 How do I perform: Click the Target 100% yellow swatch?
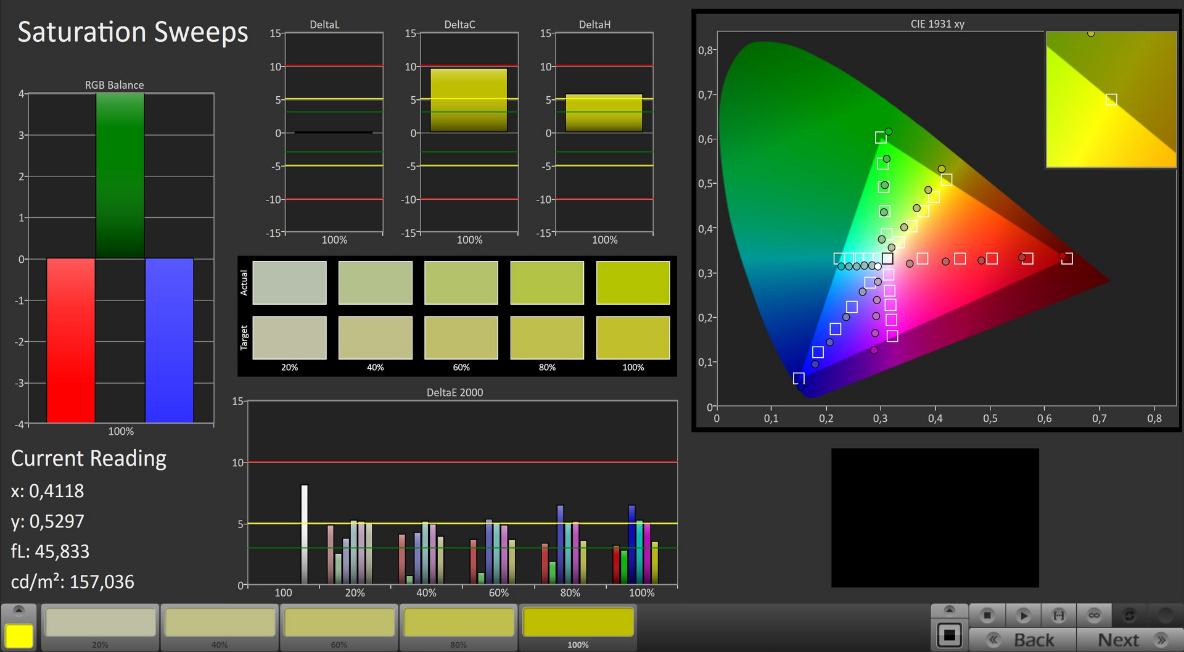pos(633,337)
